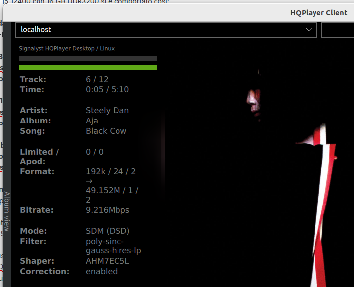This screenshot has width=354, height=287.
Task: Click the bitrate value '9.216Mbps'
Action: pyautogui.click(x=108, y=210)
